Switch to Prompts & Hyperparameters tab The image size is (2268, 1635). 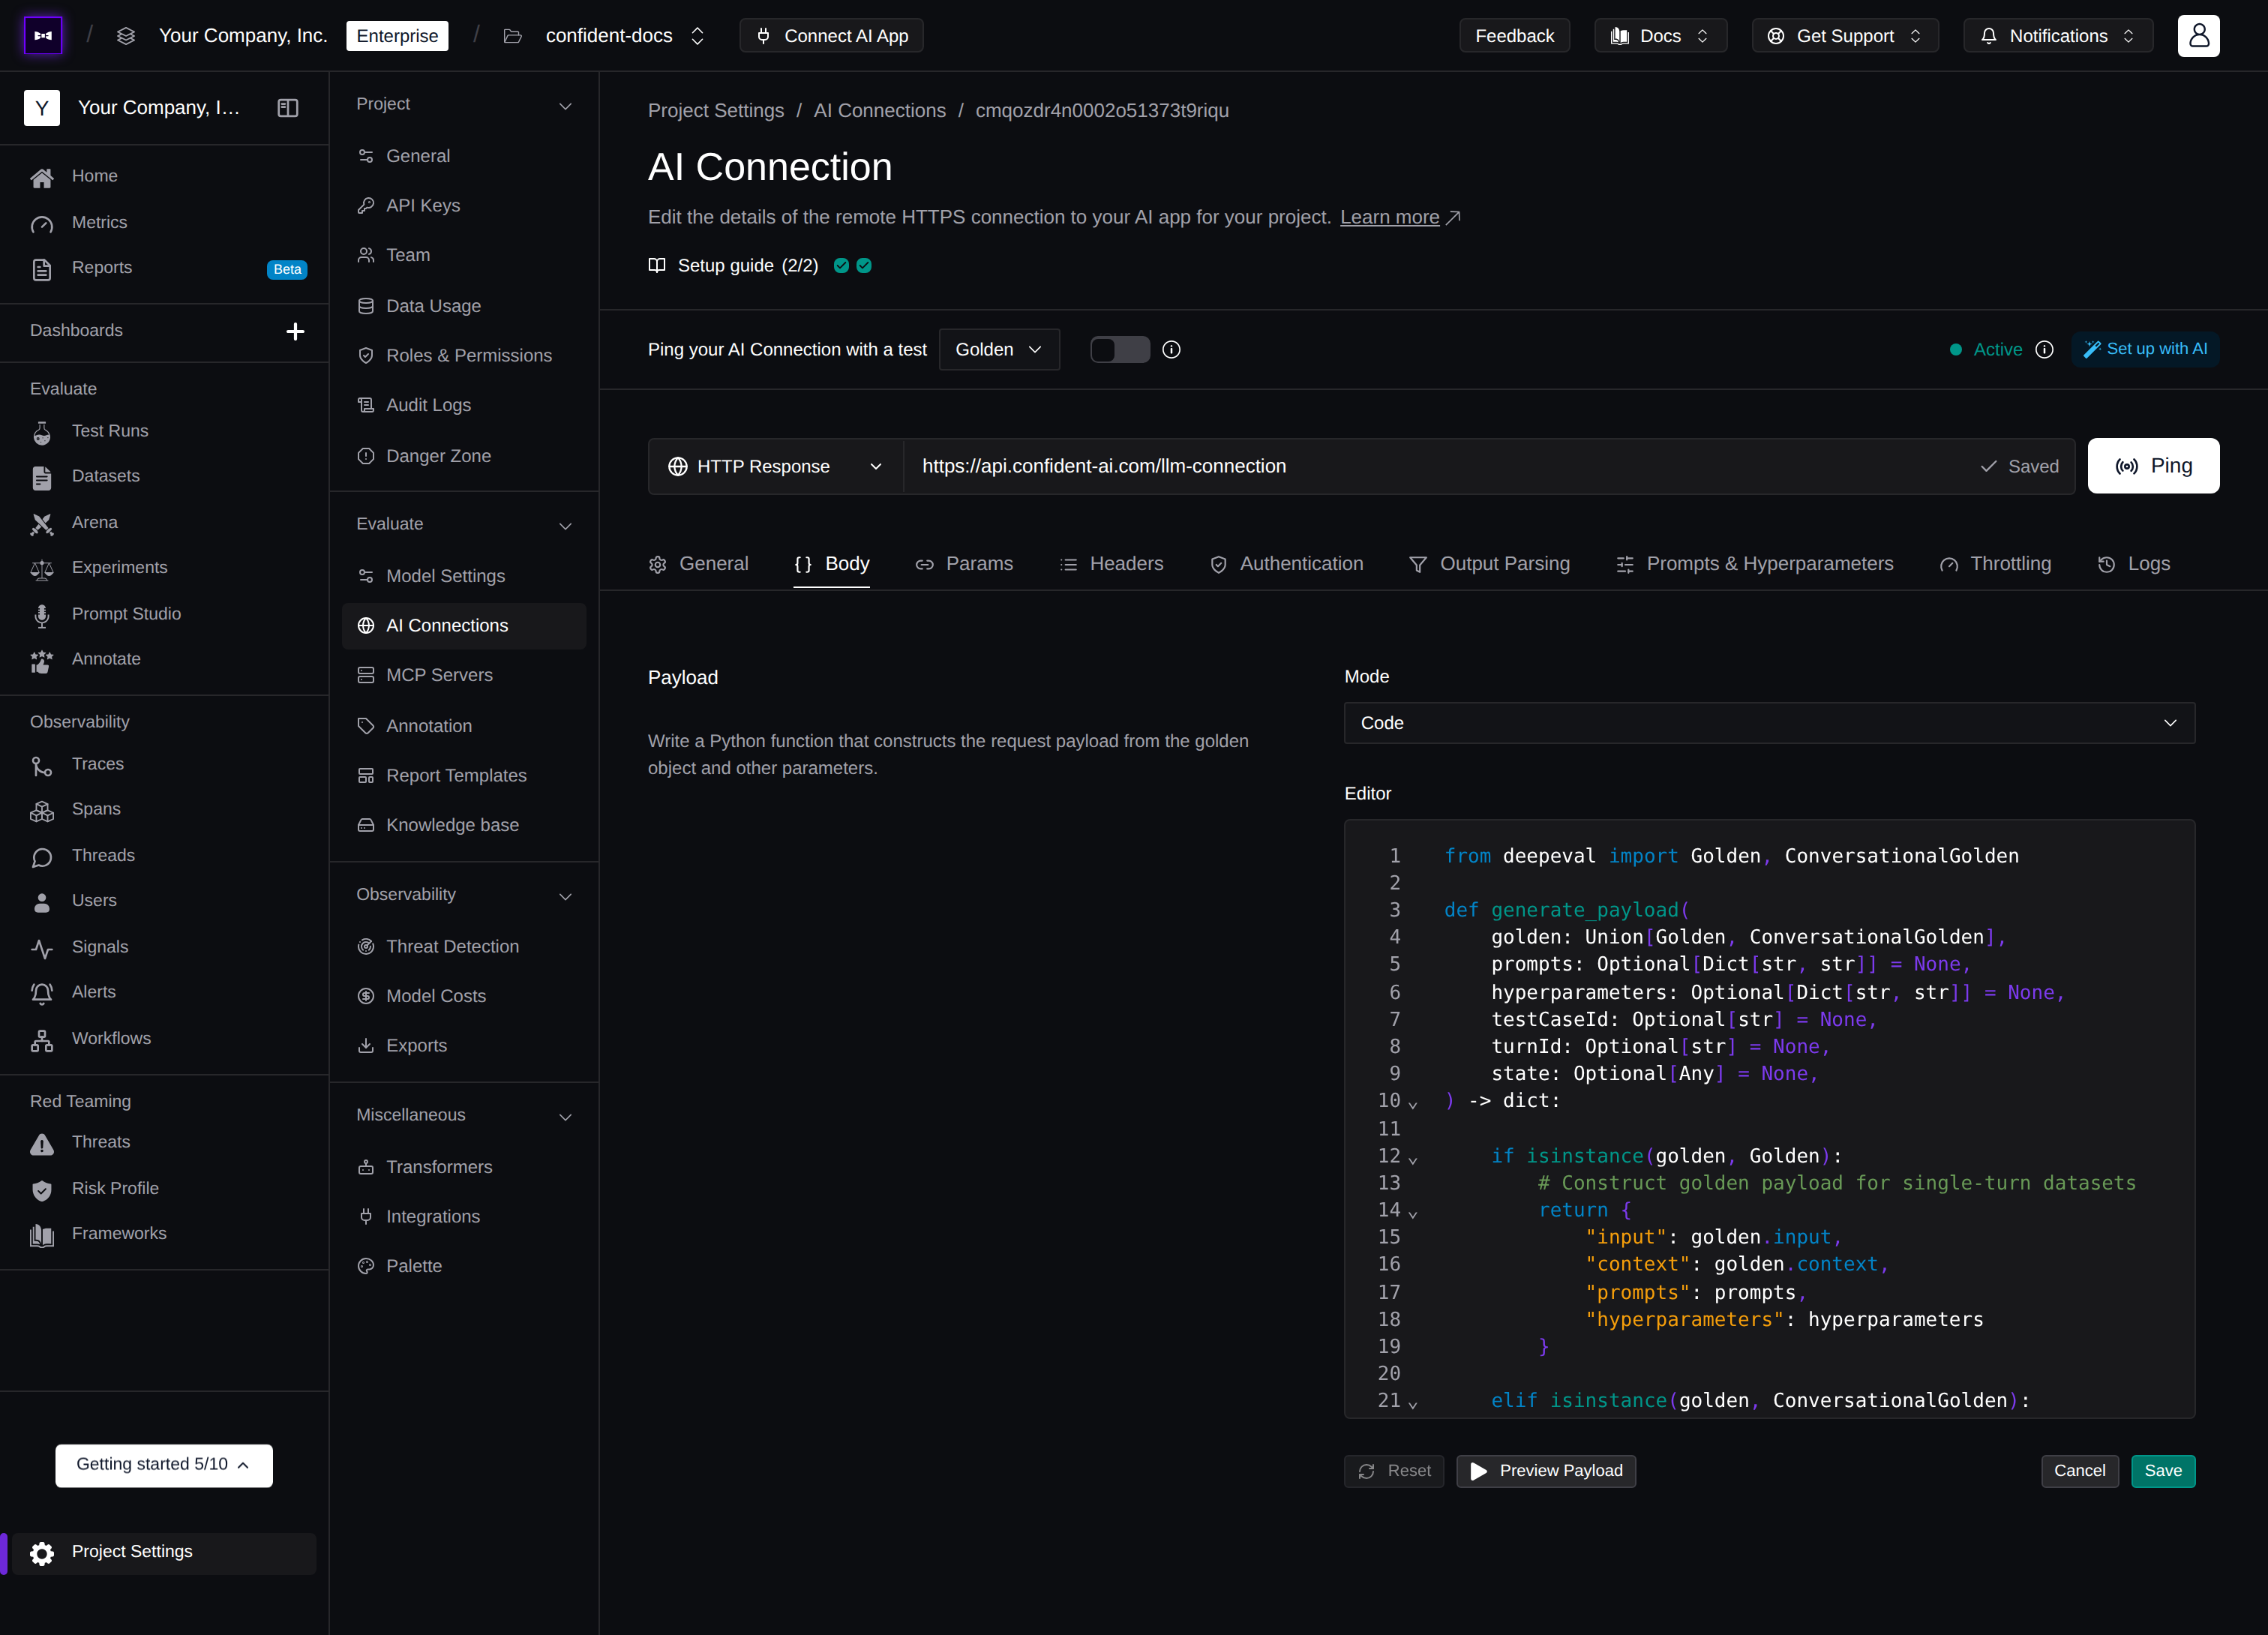(1754, 564)
